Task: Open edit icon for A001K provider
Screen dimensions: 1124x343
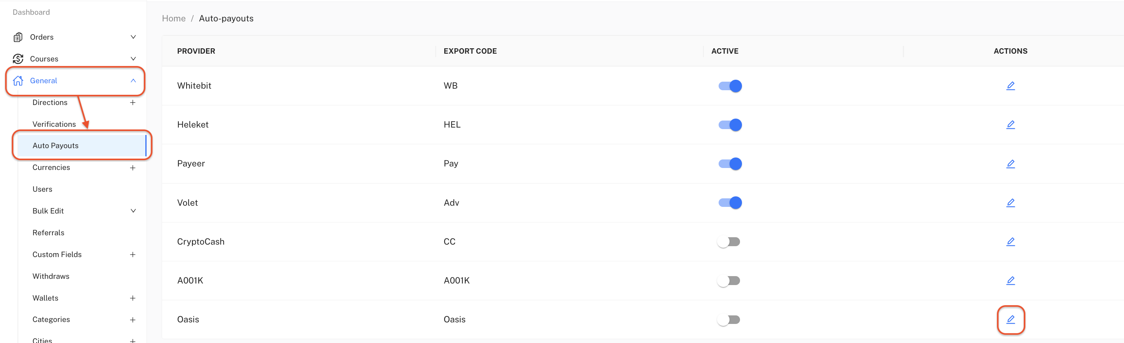Action: tap(1010, 280)
